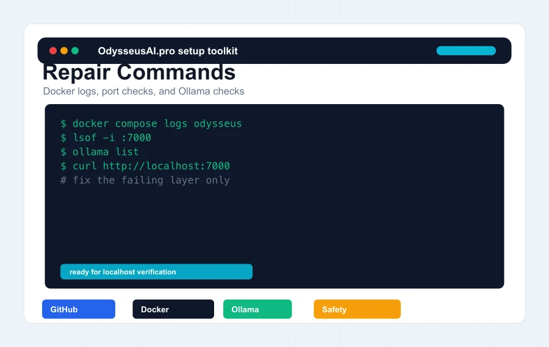Screen dimensions: 549x347
Task: Click the red window dot
Action: [53, 51]
